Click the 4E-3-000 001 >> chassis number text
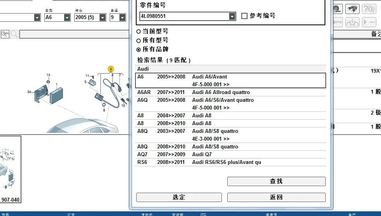The height and width of the screenshot is (216, 381). click(211, 139)
